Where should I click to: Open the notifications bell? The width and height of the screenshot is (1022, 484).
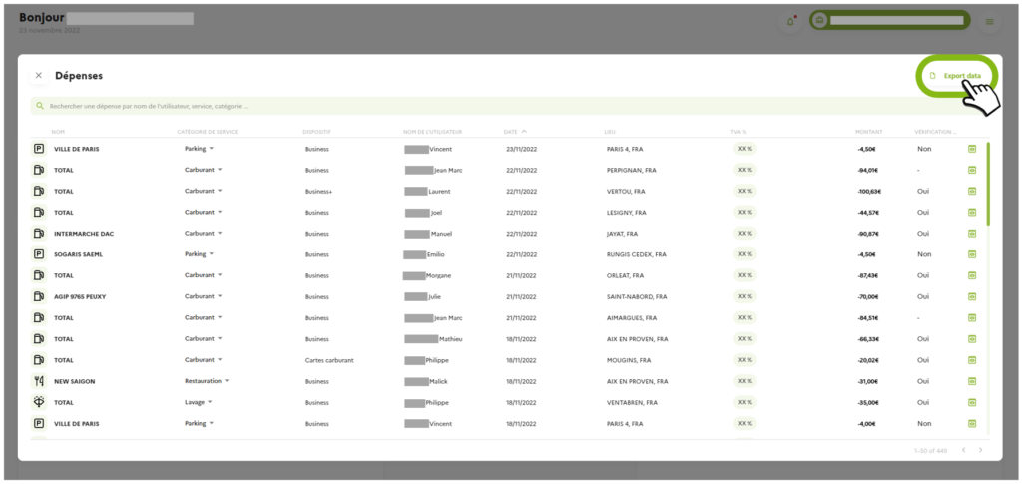(x=790, y=21)
